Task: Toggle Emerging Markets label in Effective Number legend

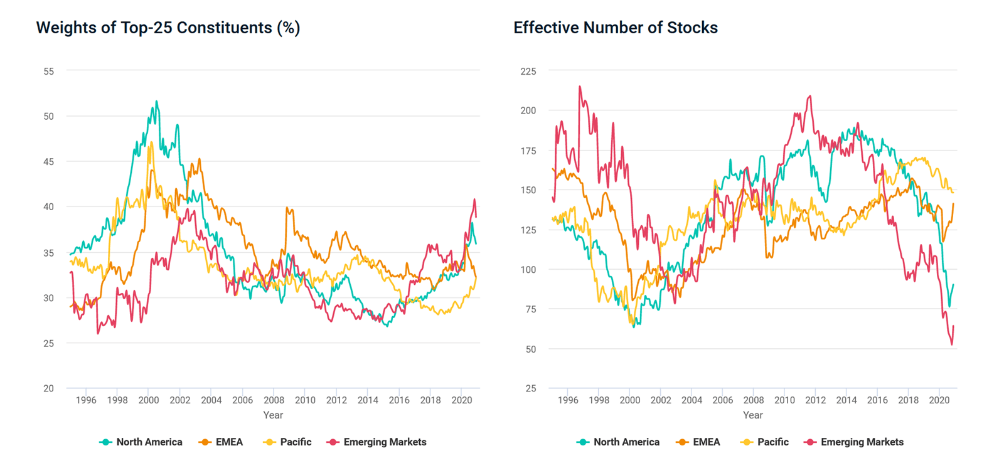Action: (x=862, y=442)
